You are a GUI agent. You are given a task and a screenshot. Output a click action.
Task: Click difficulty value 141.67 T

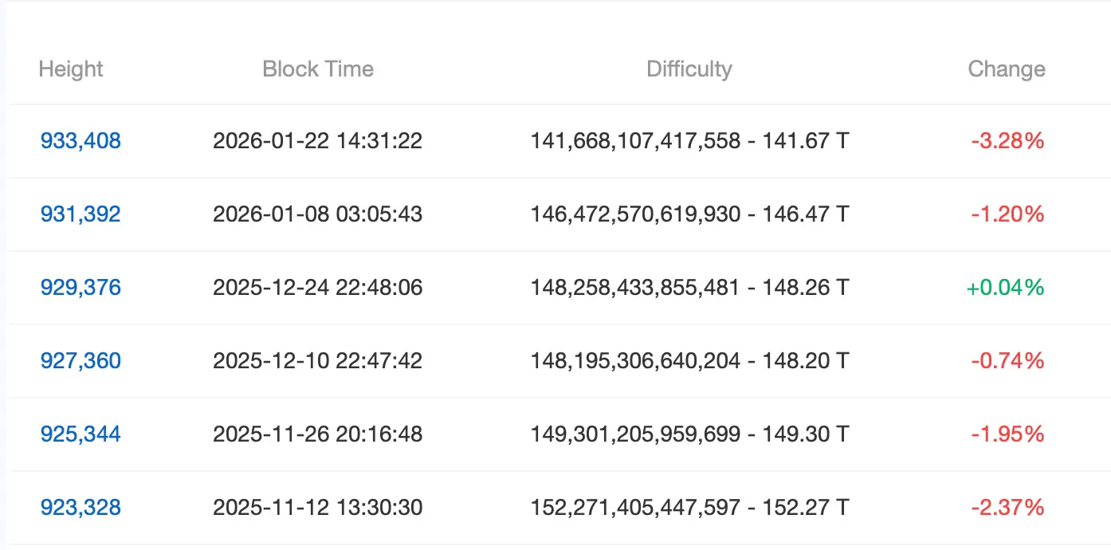click(806, 141)
